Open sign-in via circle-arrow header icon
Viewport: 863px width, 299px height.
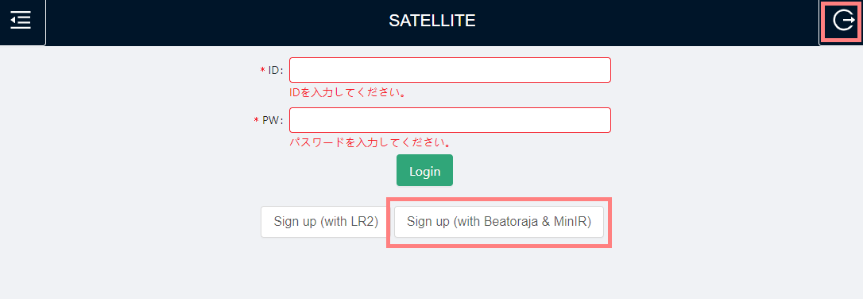coord(843,21)
